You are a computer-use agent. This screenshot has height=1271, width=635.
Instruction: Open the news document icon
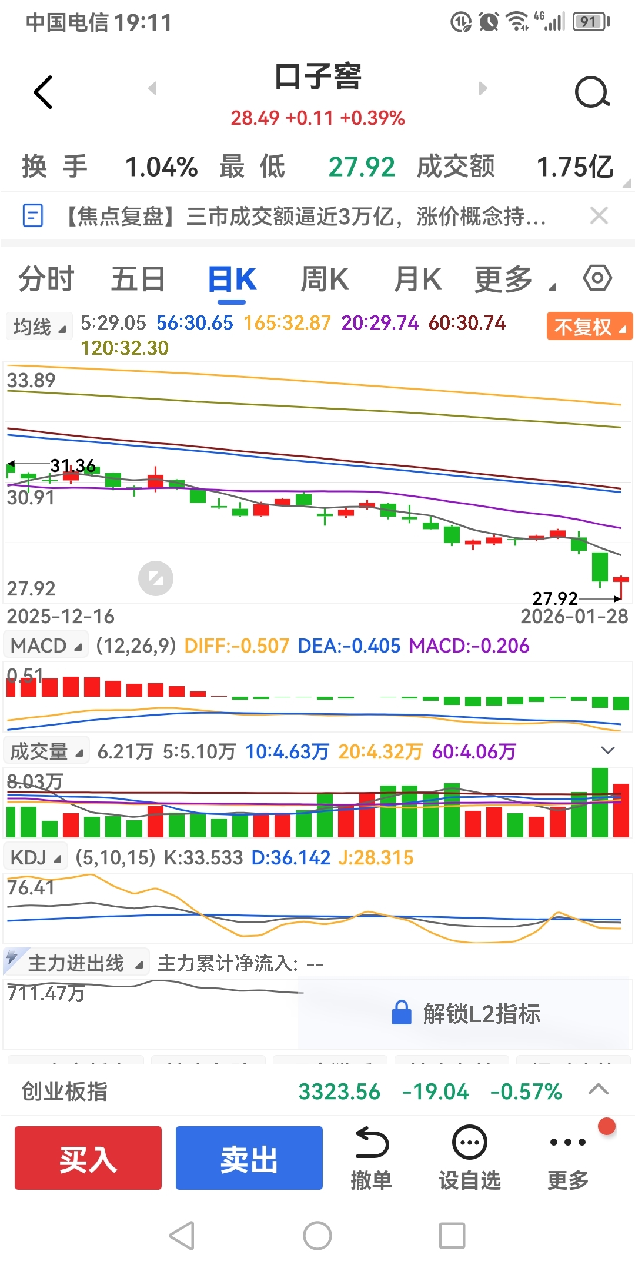(x=32, y=215)
